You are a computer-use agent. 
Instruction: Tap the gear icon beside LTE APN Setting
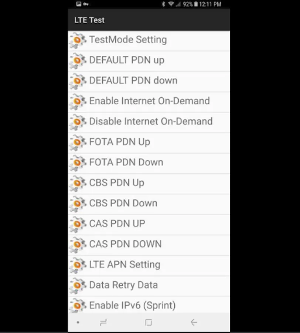click(x=78, y=265)
